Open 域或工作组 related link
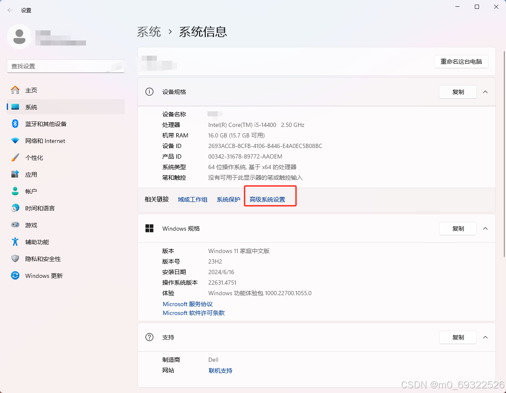This screenshot has height=393, width=506. pyautogui.click(x=193, y=199)
